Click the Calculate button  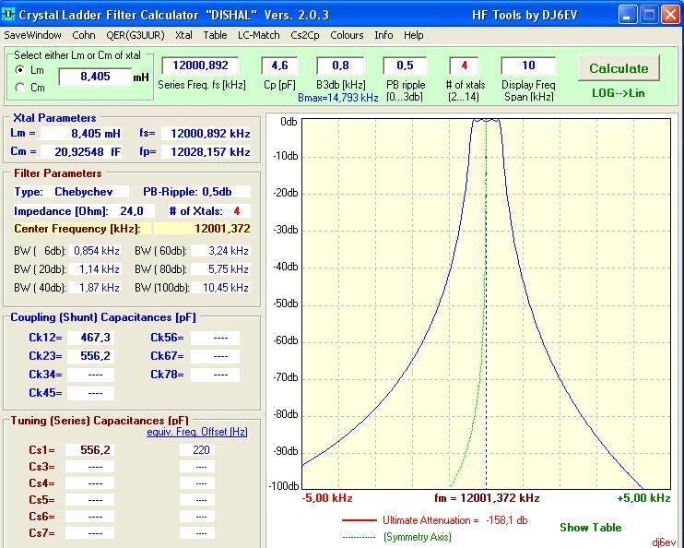[x=619, y=68]
